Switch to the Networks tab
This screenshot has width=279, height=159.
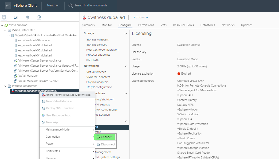coord(228,25)
